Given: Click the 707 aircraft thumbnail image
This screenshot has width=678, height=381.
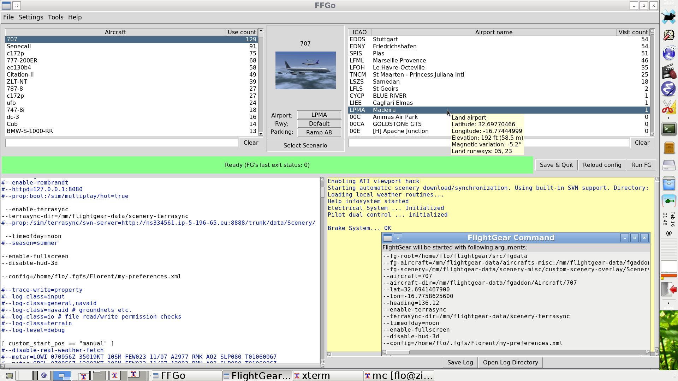Looking at the screenshot, I should (305, 71).
